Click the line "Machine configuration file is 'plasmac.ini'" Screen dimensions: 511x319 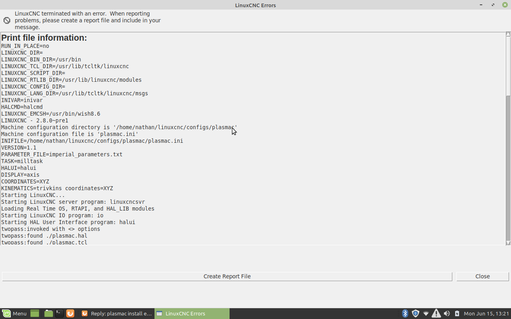click(x=70, y=134)
